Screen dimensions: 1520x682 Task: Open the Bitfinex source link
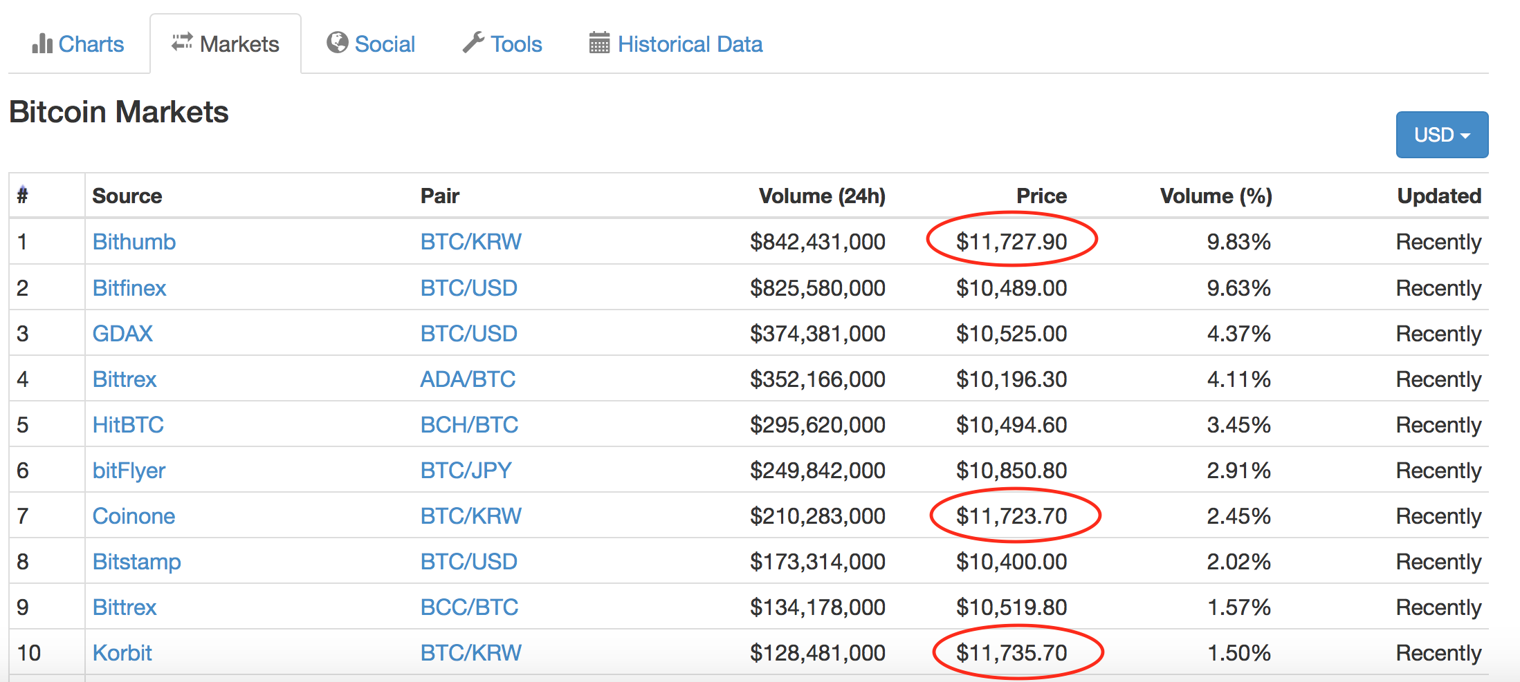coord(129,288)
